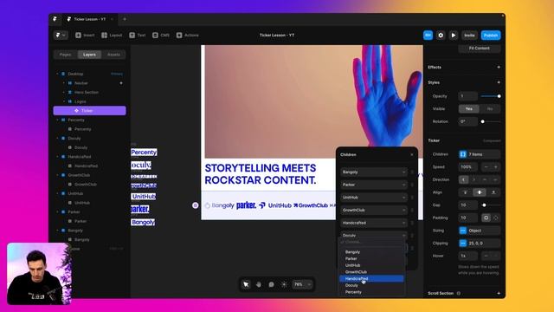Click the Preview play button
Screen dimensions: 554x312
tap(454, 35)
